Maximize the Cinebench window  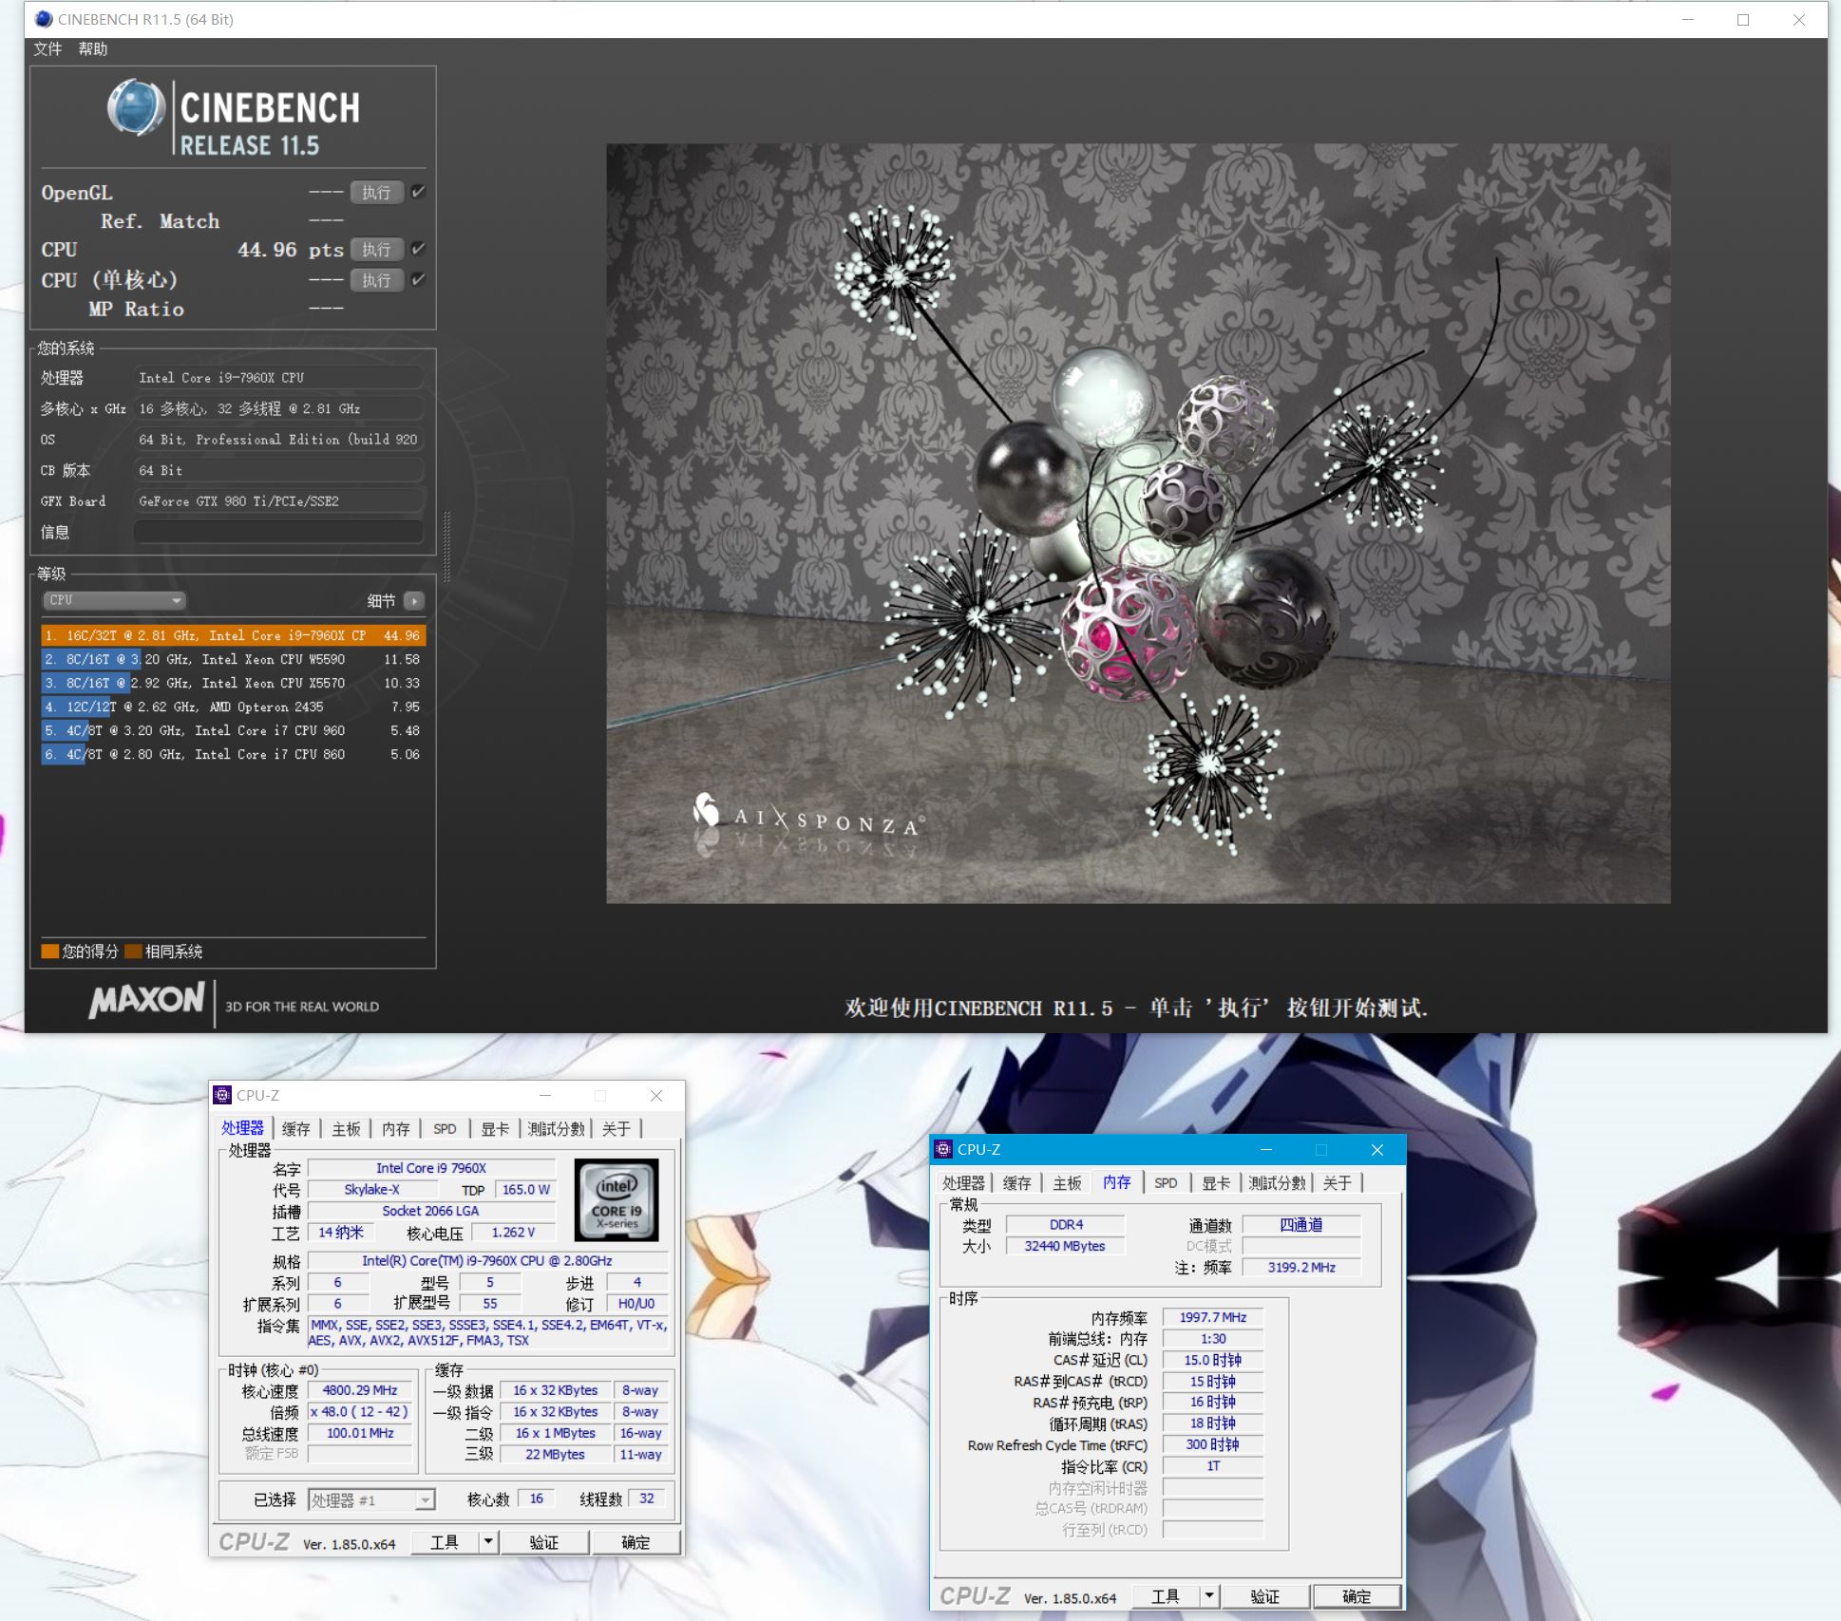click(1743, 20)
